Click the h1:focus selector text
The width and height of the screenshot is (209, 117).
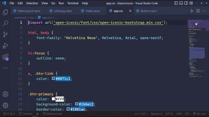[36, 53]
